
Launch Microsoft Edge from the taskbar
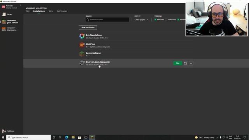67,137
